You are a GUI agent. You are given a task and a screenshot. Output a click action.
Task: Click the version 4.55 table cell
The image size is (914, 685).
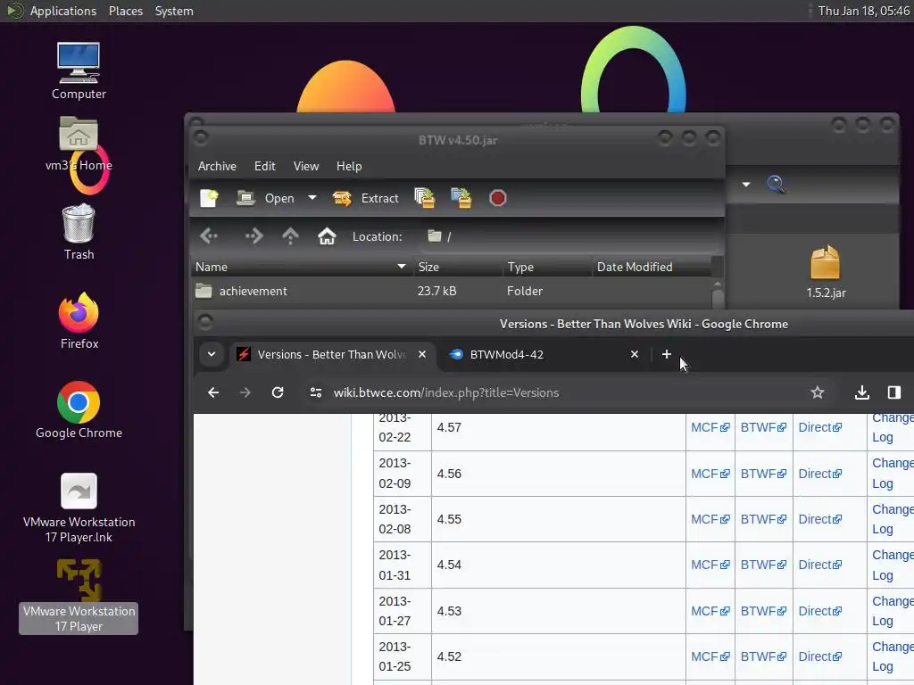coord(559,519)
